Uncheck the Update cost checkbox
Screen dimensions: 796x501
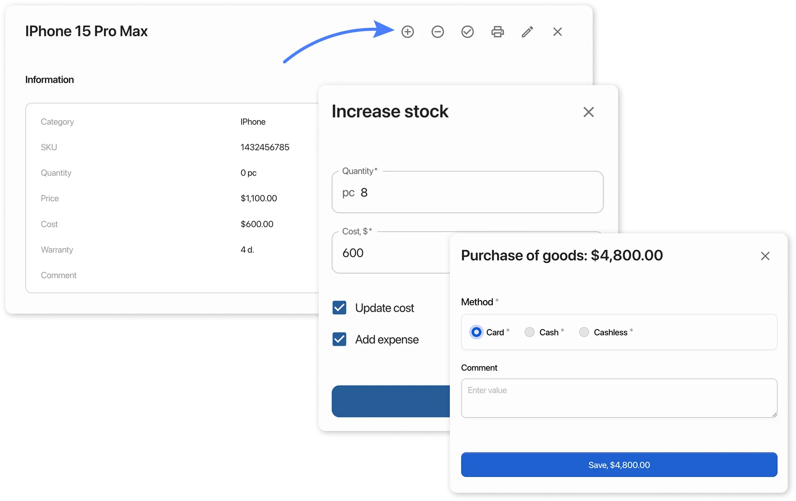click(339, 308)
